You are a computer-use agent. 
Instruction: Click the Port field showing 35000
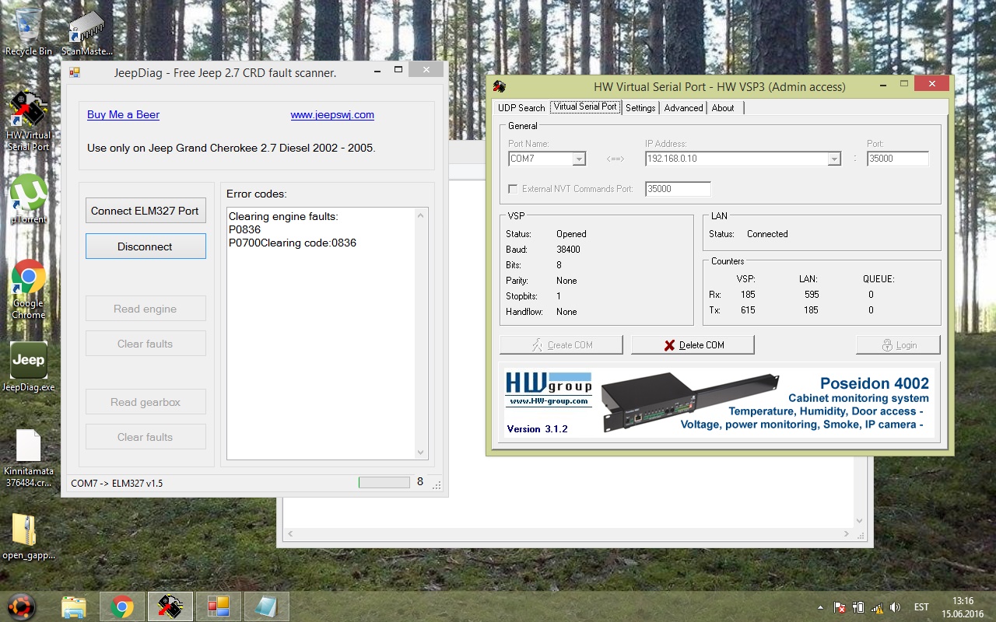point(898,159)
